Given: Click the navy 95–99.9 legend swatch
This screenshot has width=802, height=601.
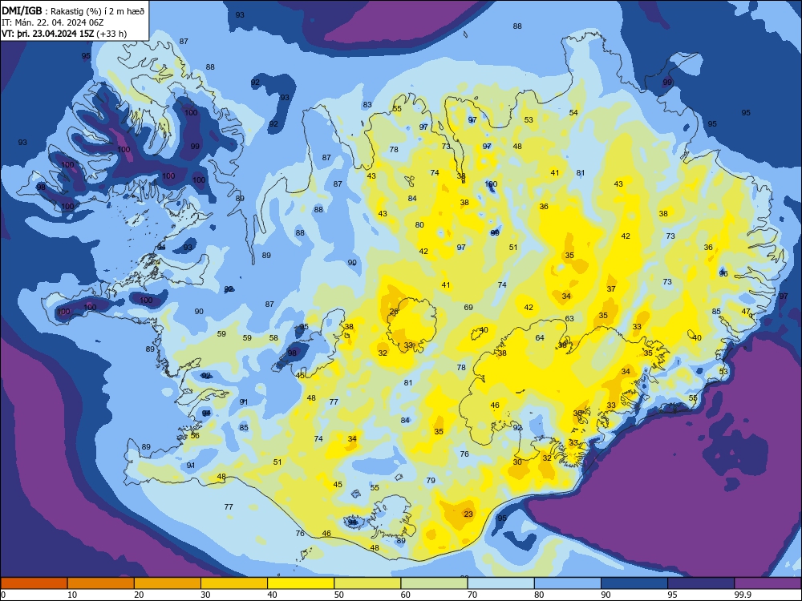Looking at the screenshot, I should (x=701, y=583).
